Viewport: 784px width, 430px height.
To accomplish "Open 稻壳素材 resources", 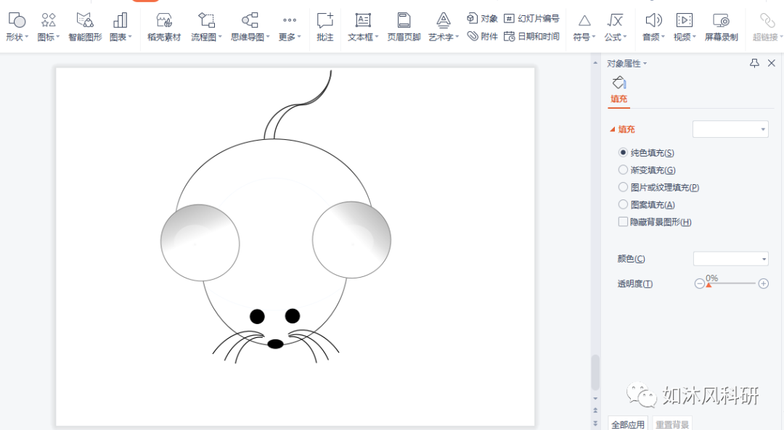I will coord(164,27).
